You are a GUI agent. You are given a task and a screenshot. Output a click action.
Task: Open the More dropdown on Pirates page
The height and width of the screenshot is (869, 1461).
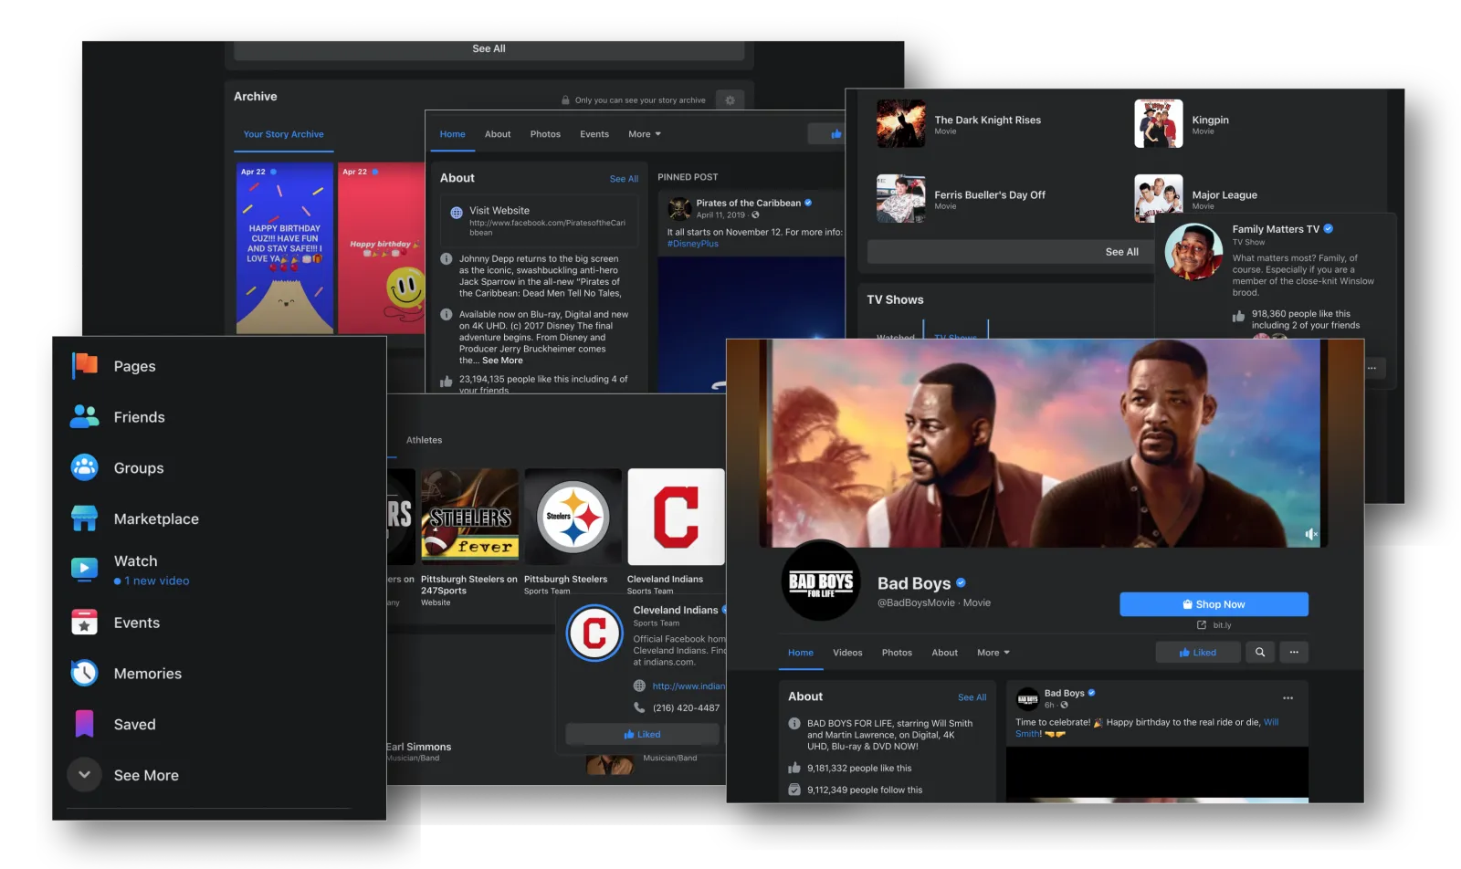645,134
